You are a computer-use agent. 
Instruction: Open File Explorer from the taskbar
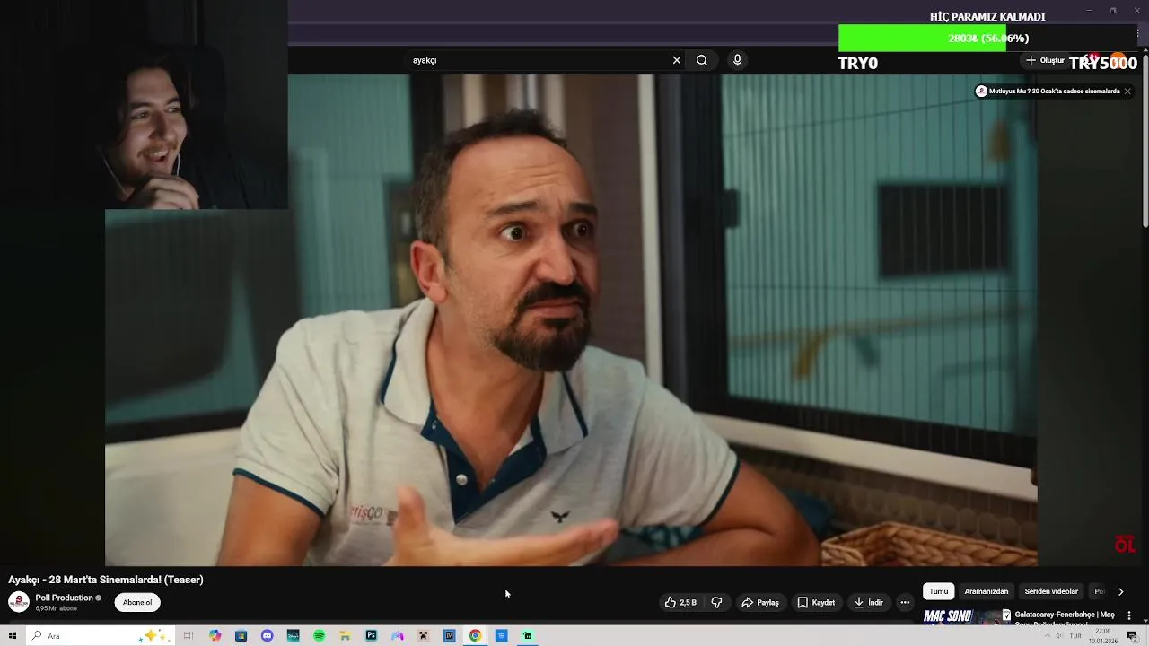[x=345, y=635]
